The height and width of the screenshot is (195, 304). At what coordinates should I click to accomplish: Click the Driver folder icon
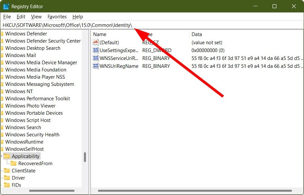pyautogui.click(x=7, y=178)
